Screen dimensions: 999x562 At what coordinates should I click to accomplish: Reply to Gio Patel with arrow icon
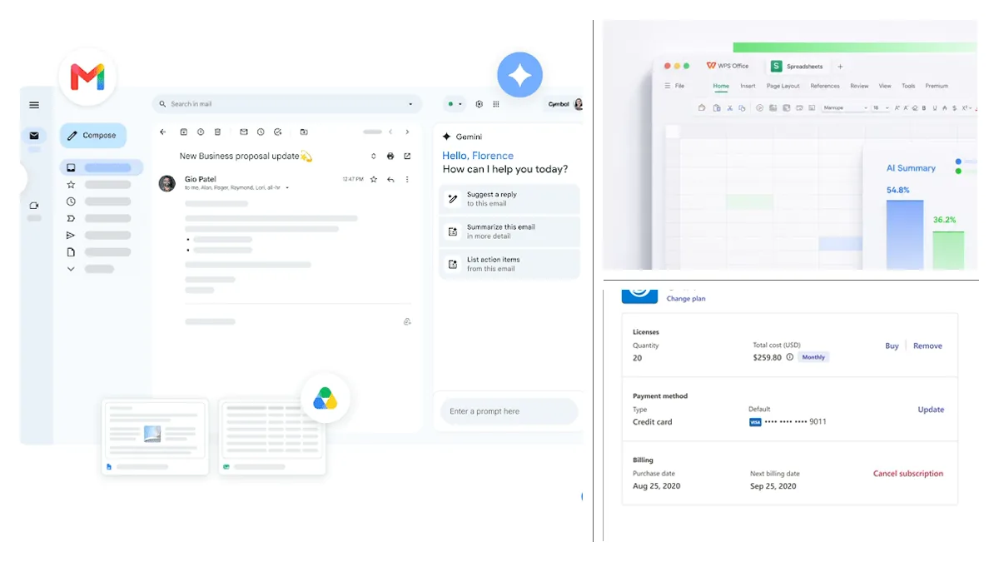390,179
